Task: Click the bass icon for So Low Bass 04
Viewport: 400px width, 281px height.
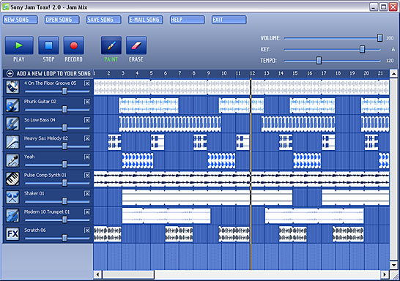Action: coord(12,124)
